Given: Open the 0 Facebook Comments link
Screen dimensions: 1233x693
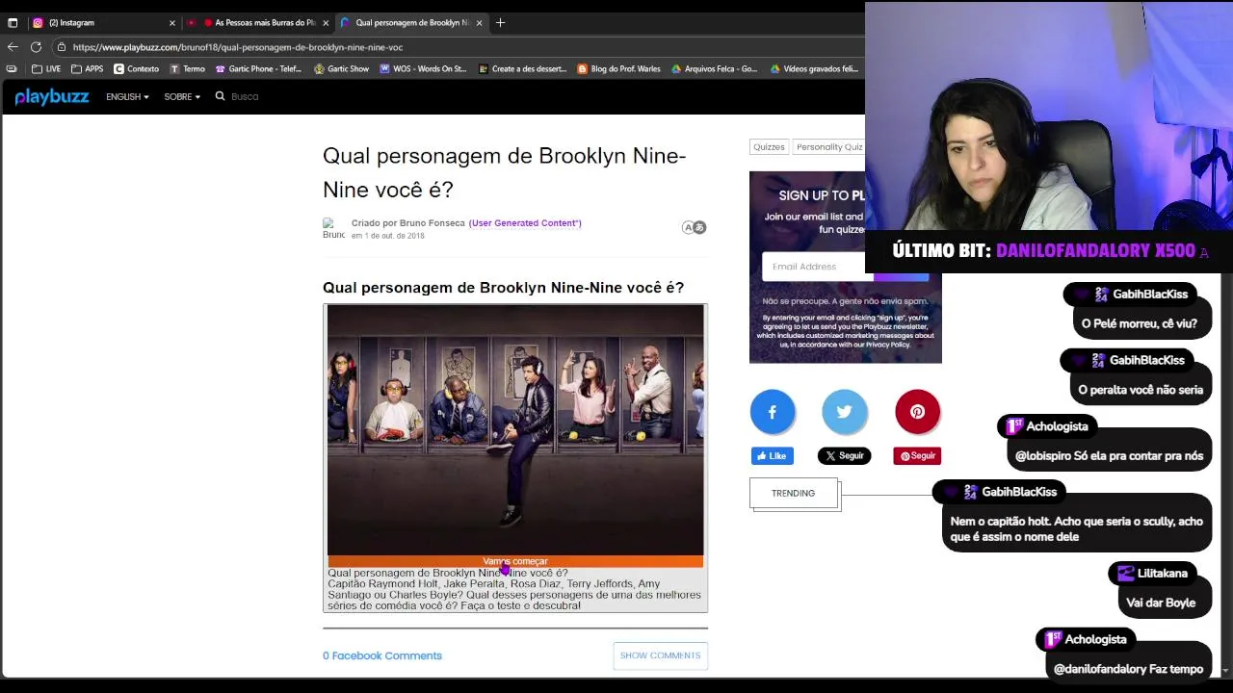Looking at the screenshot, I should 382,655.
